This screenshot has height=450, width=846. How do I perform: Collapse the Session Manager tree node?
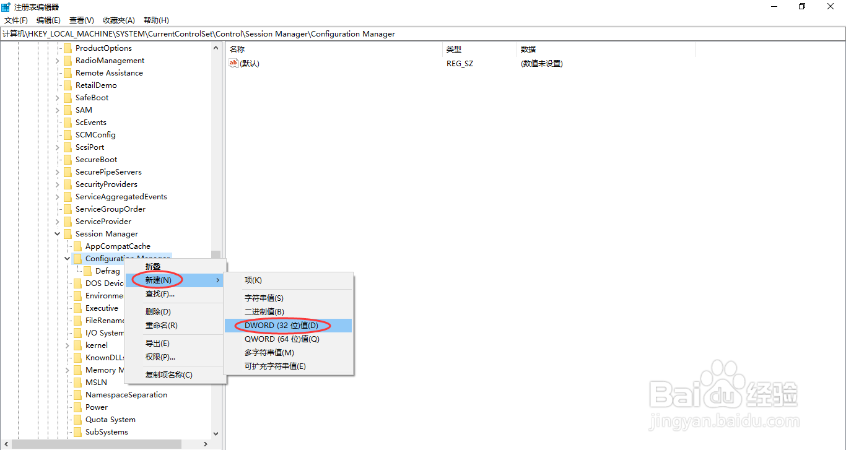(56, 233)
